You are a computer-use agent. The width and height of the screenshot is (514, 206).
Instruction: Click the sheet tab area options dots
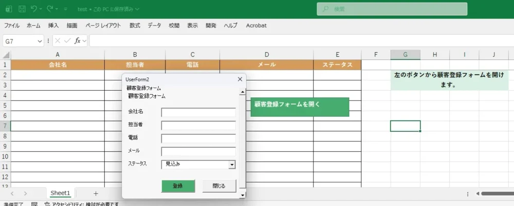(x=467, y=194)
